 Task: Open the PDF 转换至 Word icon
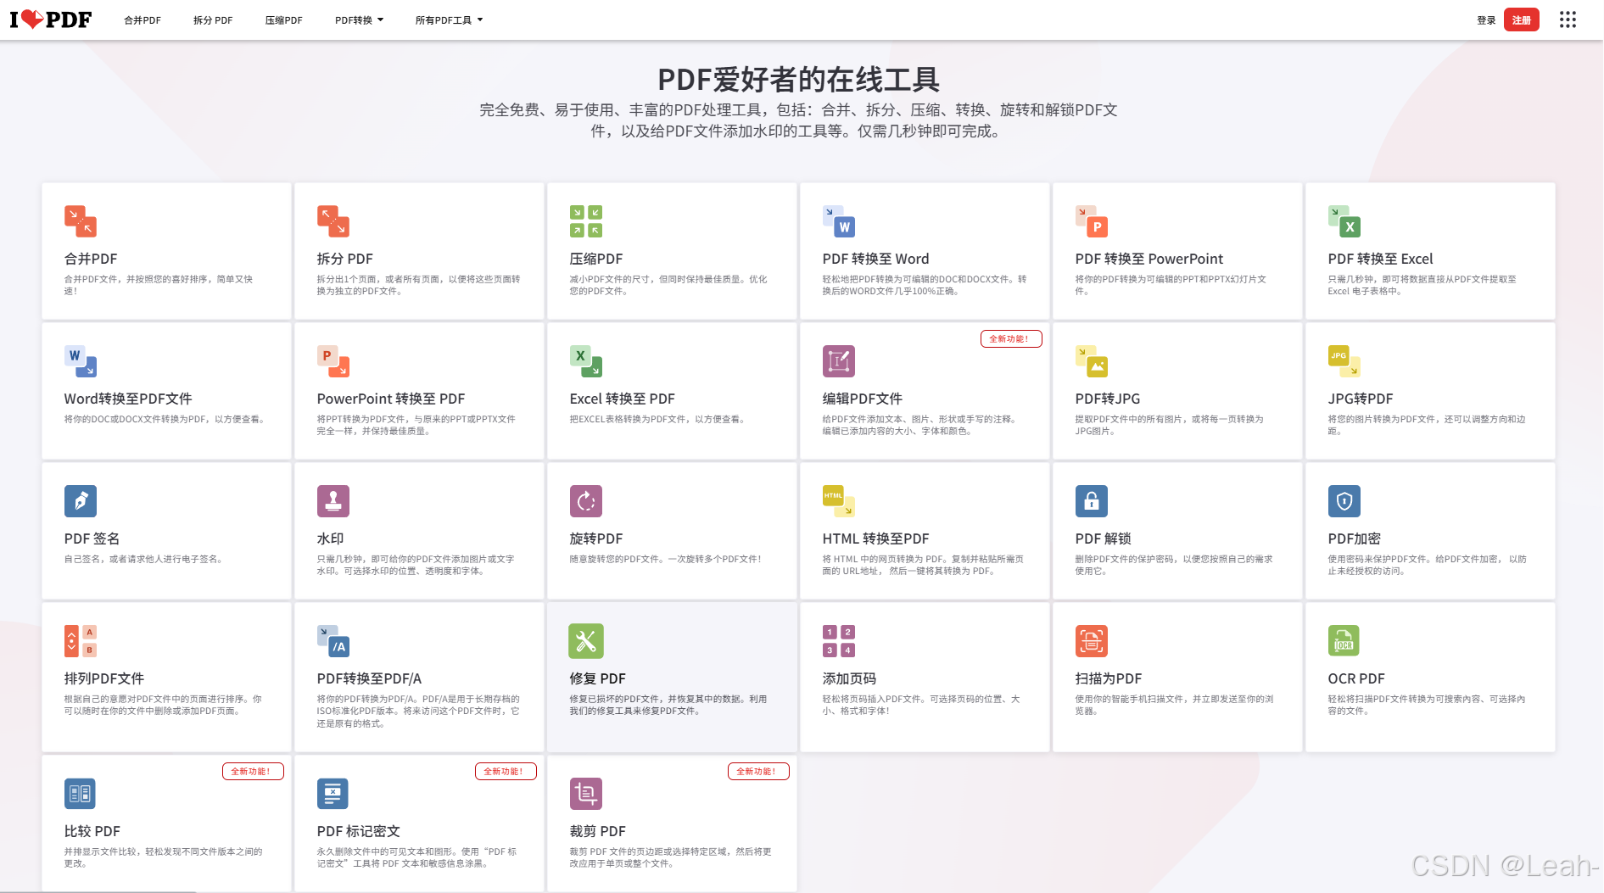click(839, 221)
